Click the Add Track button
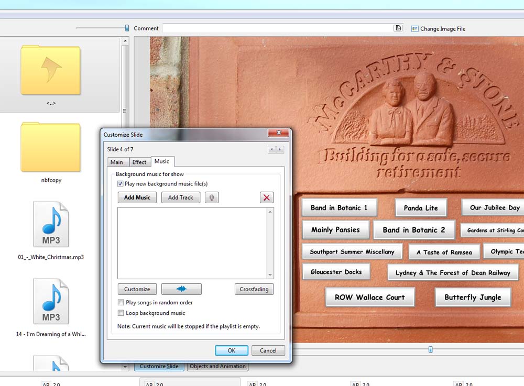 (x=180, y=197)
